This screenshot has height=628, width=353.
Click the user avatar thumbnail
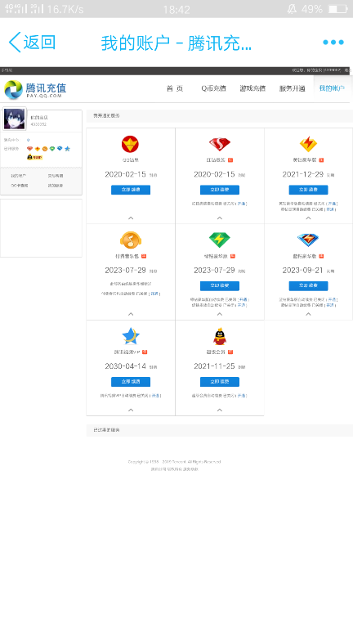(15, 119)
